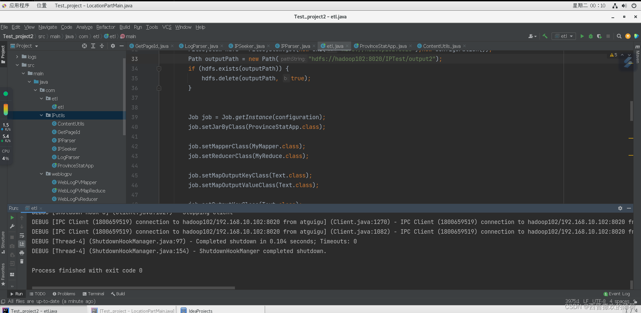Open the VCS menu
The width and height of the screenshot is (641, 313).
(167, 27)
